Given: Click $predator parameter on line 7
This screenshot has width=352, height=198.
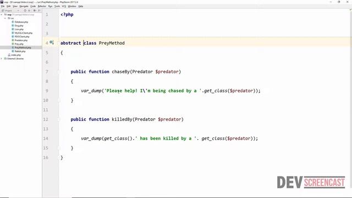Looking at the screenshot, I should pos(167,71).
